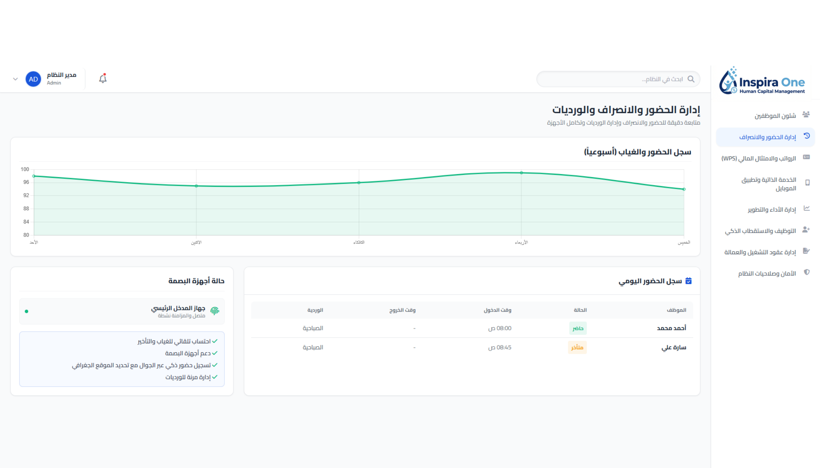Click الصباحية shift in سارة علي row
Image resolution: width=820 pixels, height=468 pixels.
tap(313, 347)
